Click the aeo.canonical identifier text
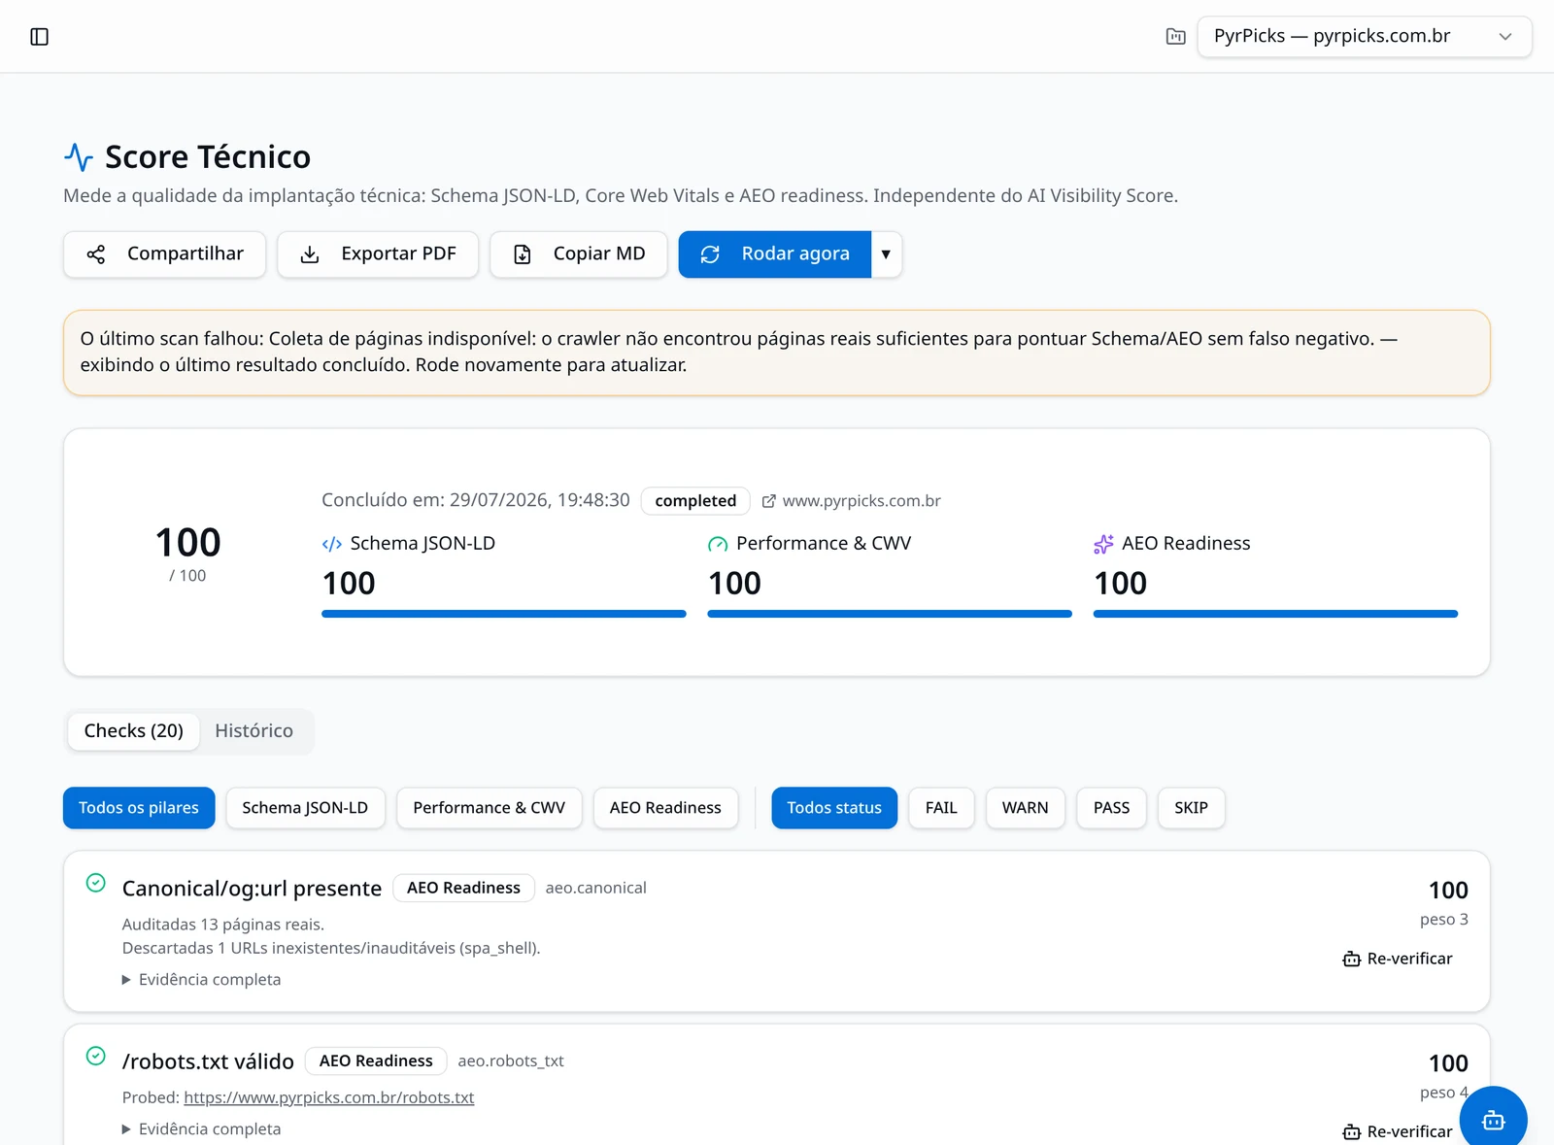This screenshot has height=1145, width=1554. point(596,888)
